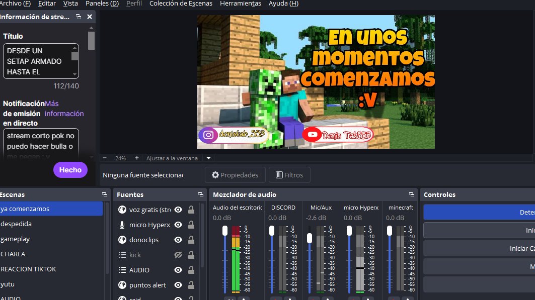Lock the micro Hyperx source
This screenshot has width=535, height=300.
[x=191, y=225]
